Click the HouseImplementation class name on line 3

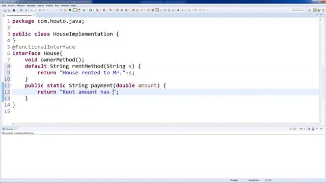click(x=83, y=34)
